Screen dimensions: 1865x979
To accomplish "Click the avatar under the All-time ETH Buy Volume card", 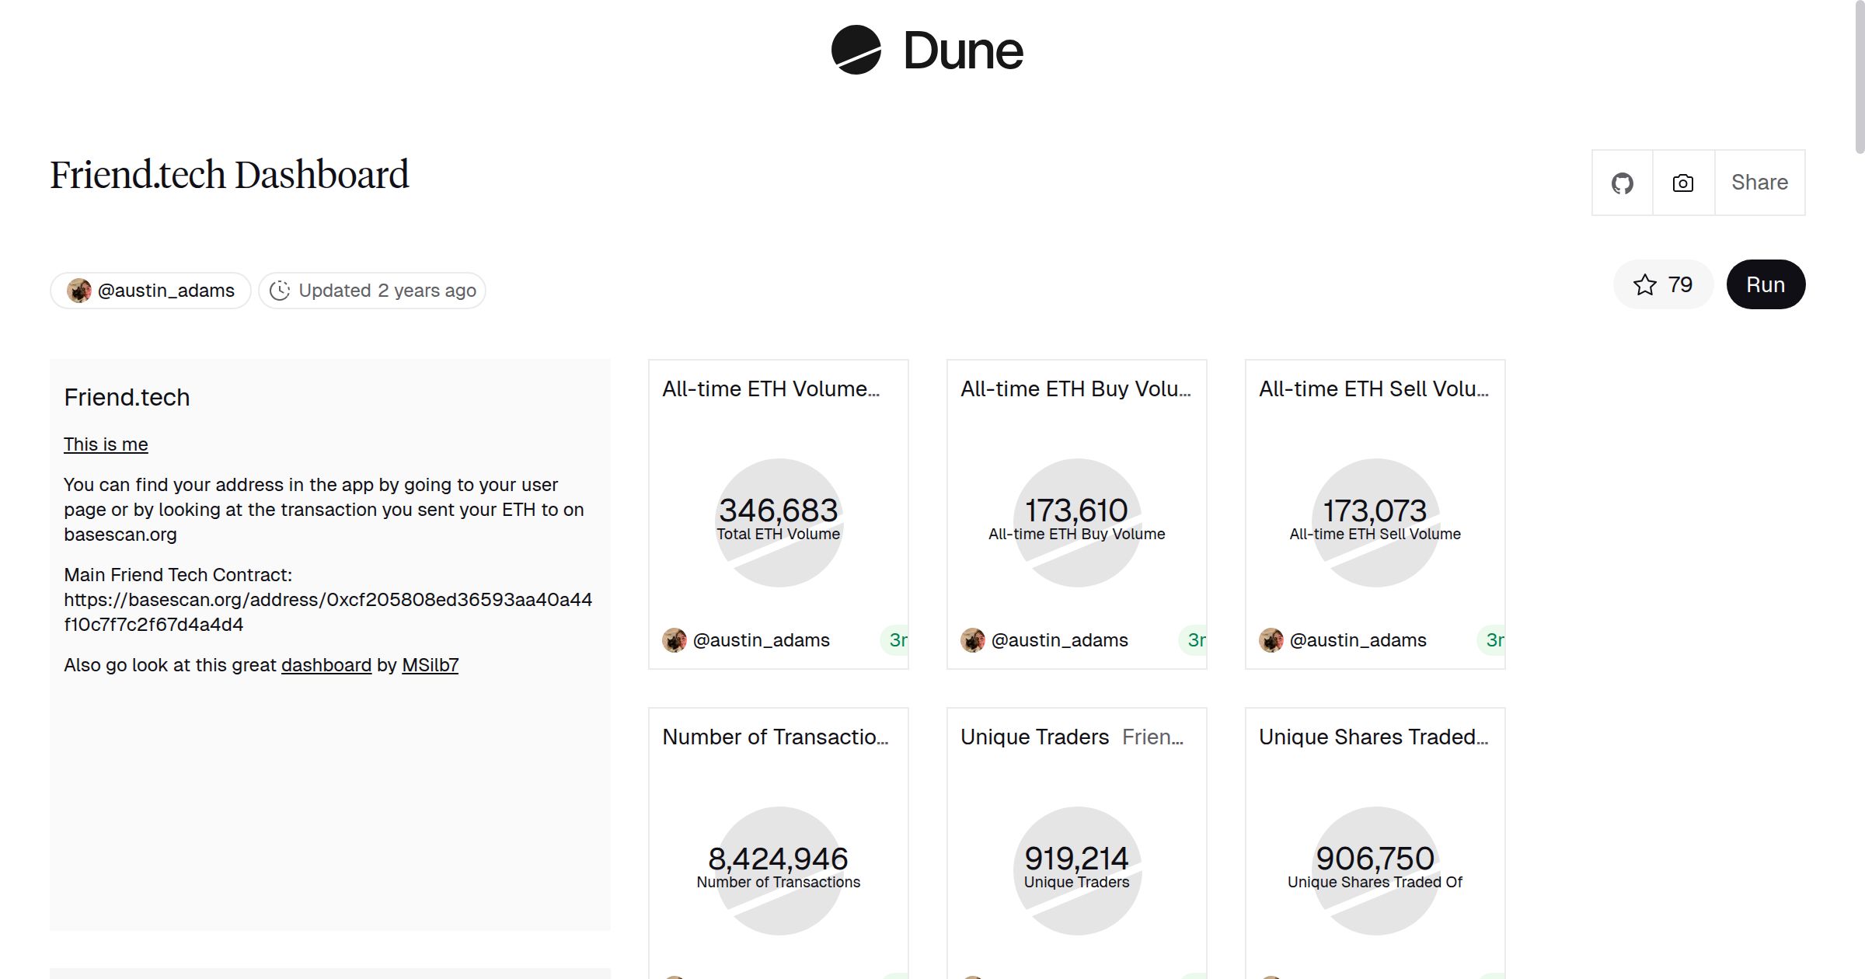I will click(972, 639).
